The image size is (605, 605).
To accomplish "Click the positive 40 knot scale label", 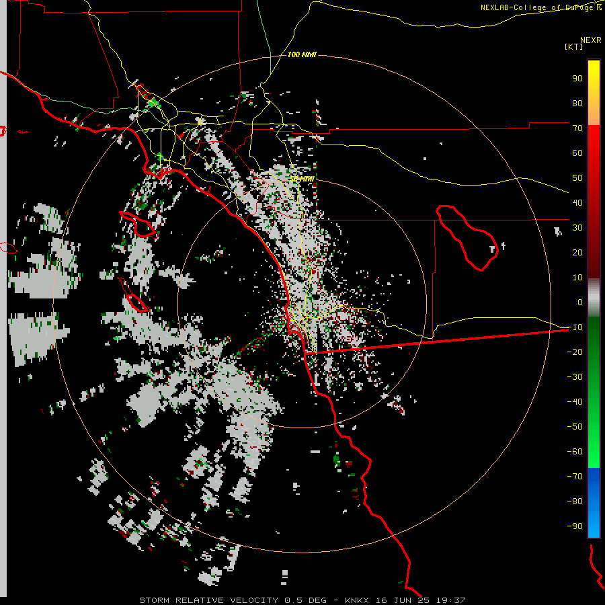I will tap(577, 202).
